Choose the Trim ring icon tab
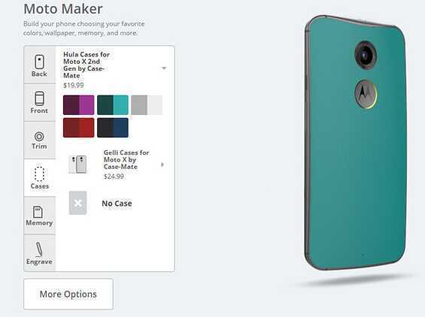The width and height of the screenshot is (425, 317). pyautogui.click(x=39, y=140)
